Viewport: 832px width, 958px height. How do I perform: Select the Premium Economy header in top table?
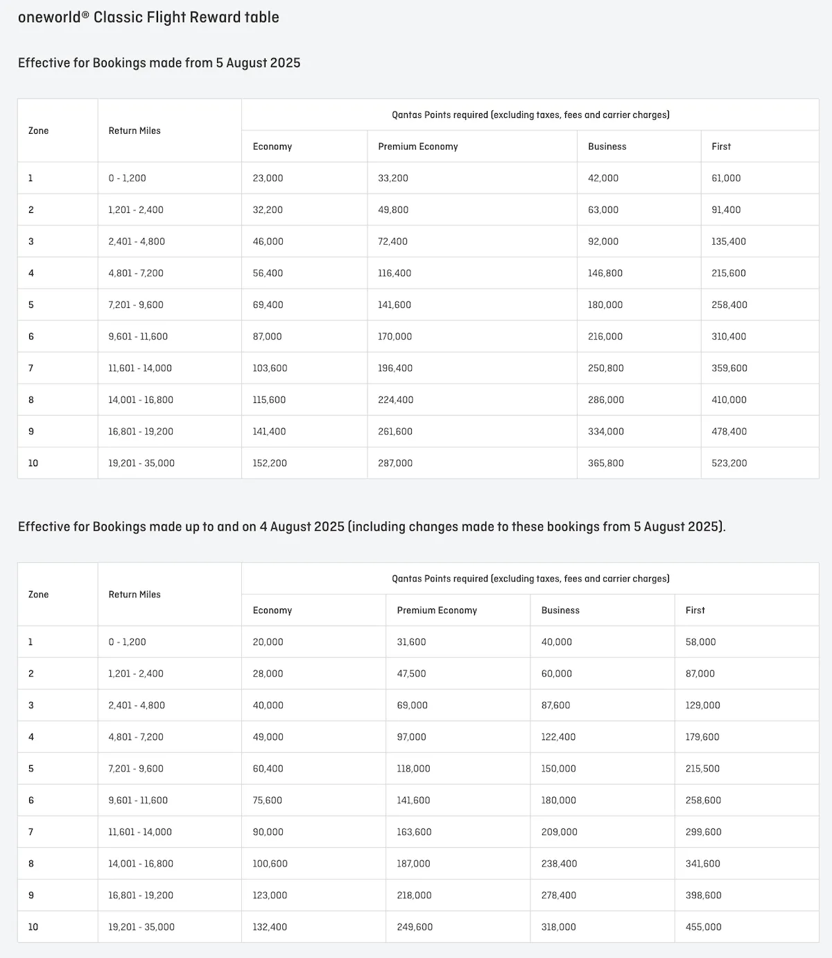pos(418,146)
